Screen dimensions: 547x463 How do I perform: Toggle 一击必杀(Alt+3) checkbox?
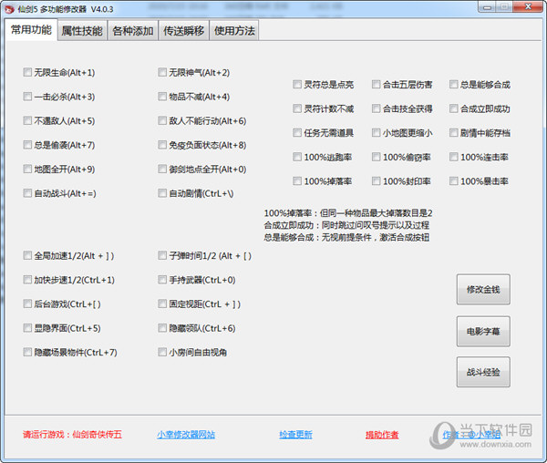click(27, 97)
